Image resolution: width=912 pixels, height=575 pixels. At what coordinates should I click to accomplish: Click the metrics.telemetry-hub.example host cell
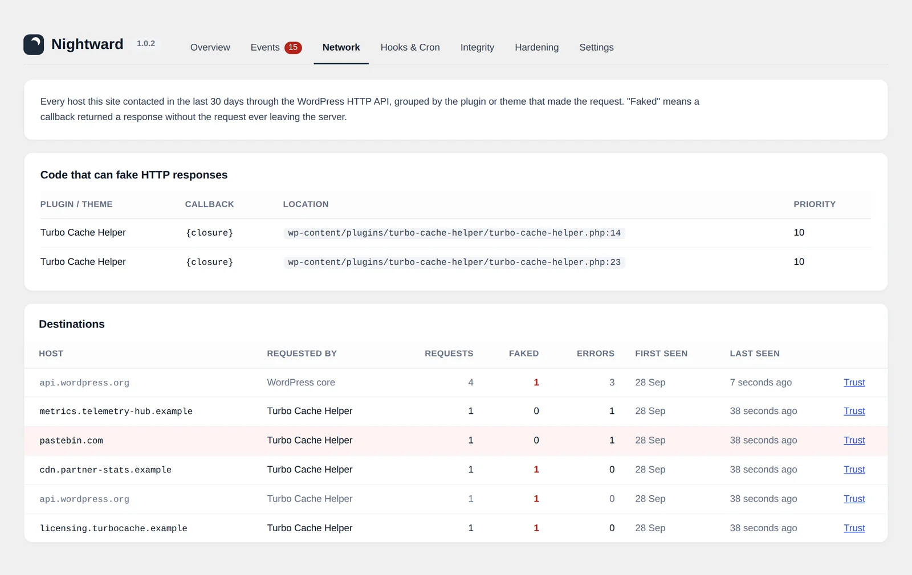coord(116,411)
